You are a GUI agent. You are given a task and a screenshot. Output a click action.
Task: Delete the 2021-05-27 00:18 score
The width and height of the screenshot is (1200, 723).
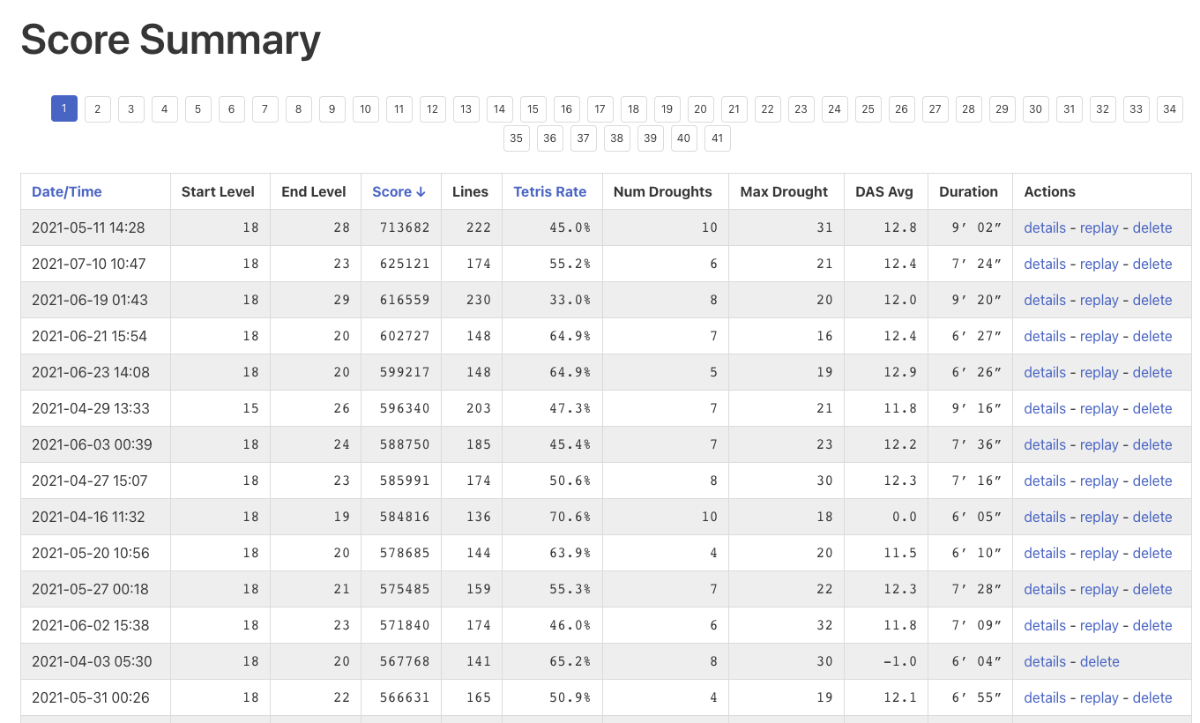click(1152, 589)
